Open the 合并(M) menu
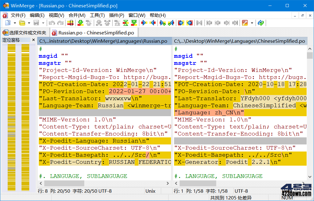The image size is (314, 201). [x=77, y=15]
